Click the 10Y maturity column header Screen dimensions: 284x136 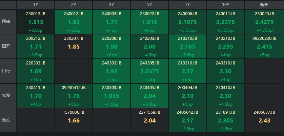coord(225,5)
